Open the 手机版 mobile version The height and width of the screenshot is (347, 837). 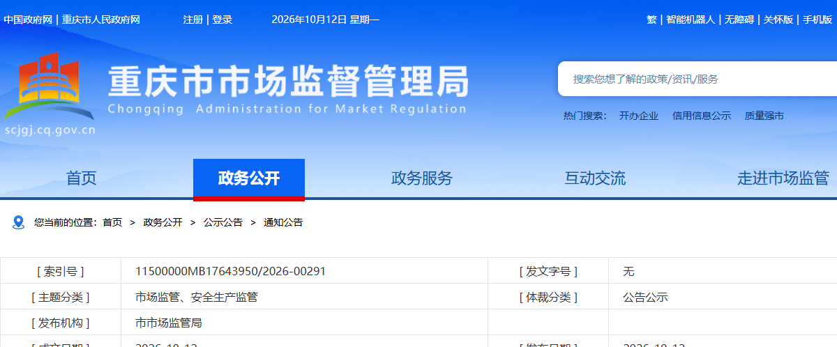[x=817, y=20]
